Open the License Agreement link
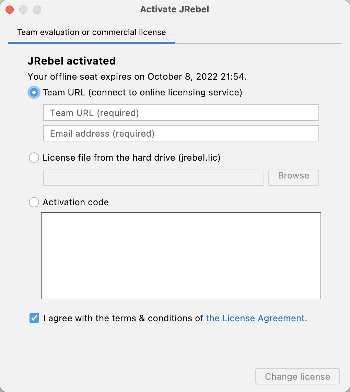The image size is (350, 392). coord(256,318)
